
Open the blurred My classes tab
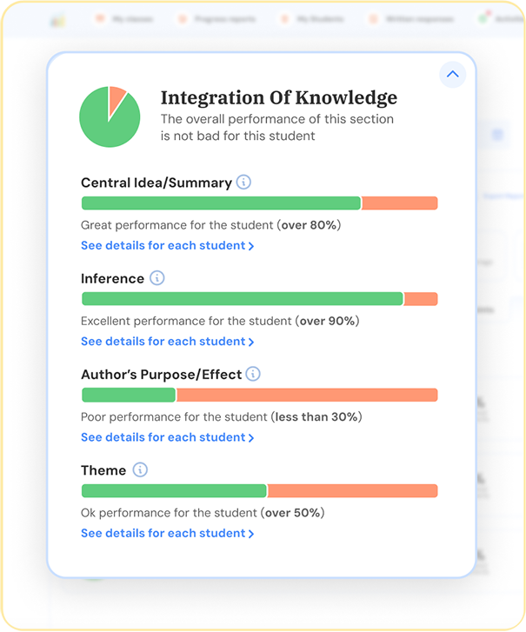pos(124,19)
